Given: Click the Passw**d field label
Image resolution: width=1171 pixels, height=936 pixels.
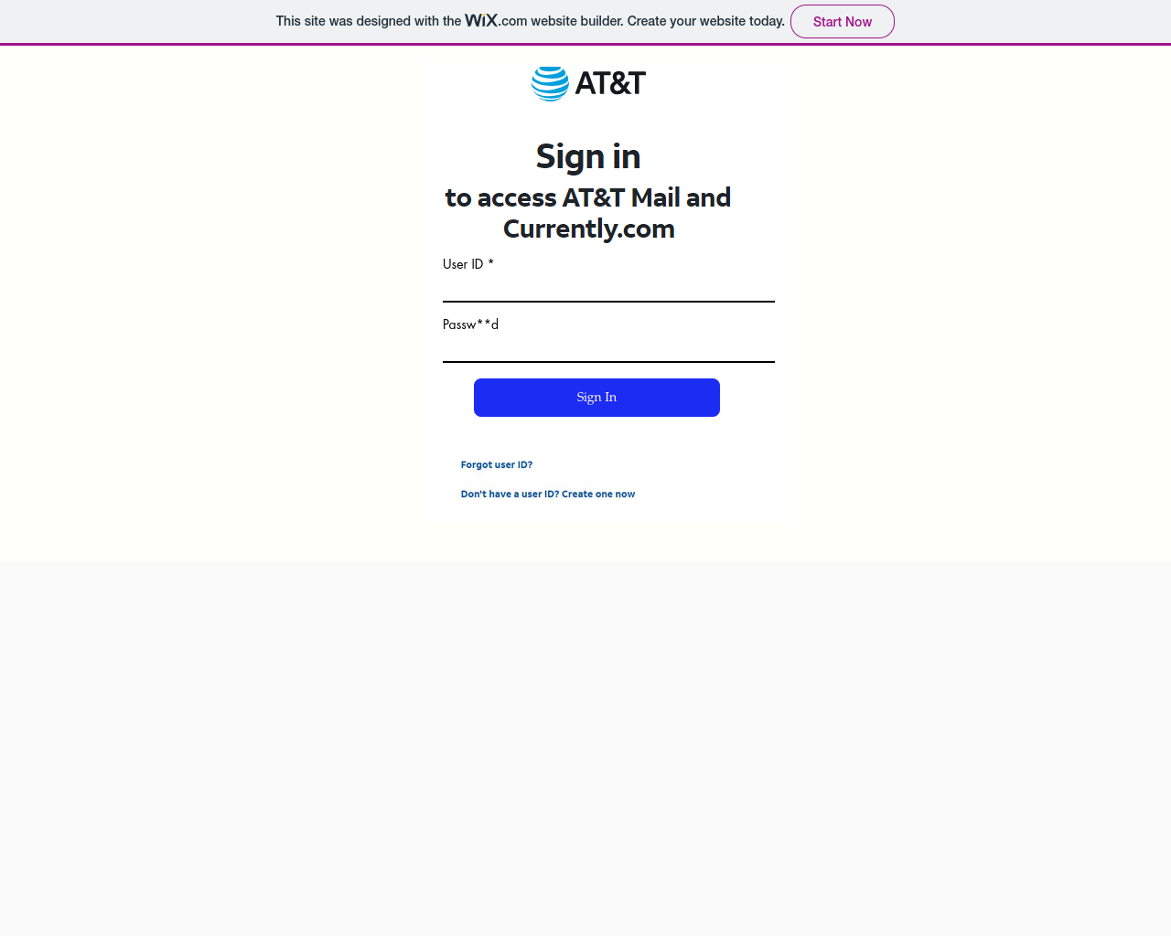Looking at the screenshot, I should pyautogui.click(x=470, y=324).
